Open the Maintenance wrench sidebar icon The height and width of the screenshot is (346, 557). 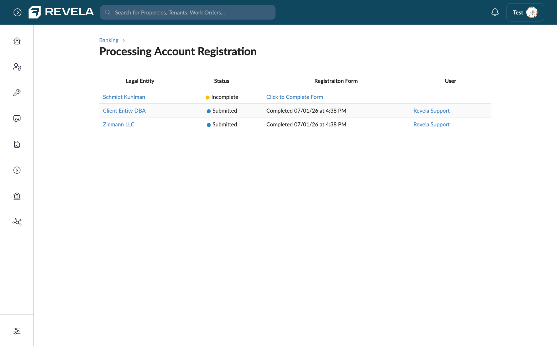point(17,92)
